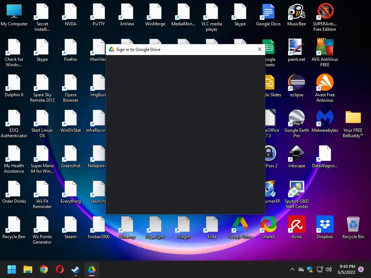This screenshot has width=371, height=278.
Task: Select the Krita desktop shortcut
Action: [212, 227]
